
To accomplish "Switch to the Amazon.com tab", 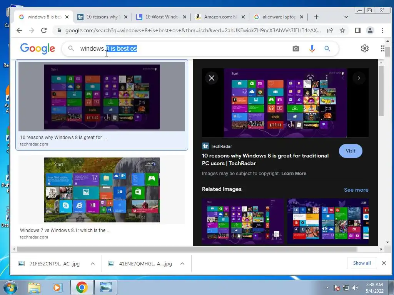I will click(220, 17).
